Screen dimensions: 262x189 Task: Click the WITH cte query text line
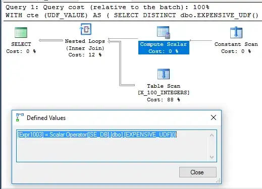point(132,15)
